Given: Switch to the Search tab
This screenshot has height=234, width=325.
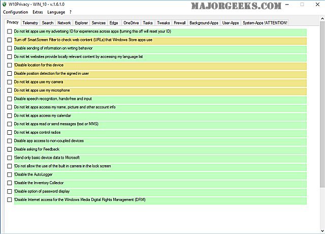Looking at the screenshot, I should 48,23.
